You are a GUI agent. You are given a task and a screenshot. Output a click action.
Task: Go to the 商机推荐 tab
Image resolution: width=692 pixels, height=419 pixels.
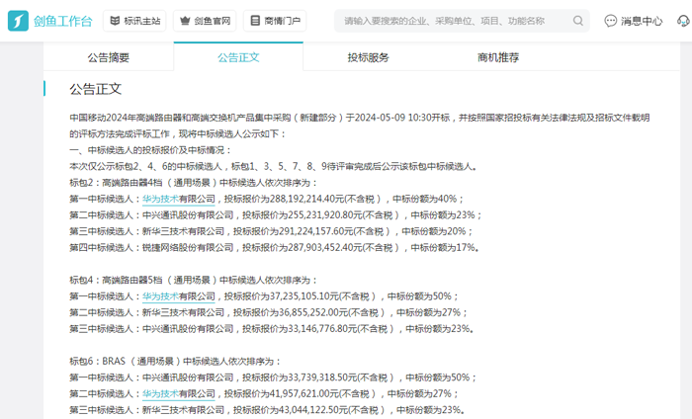pos(498,57)
